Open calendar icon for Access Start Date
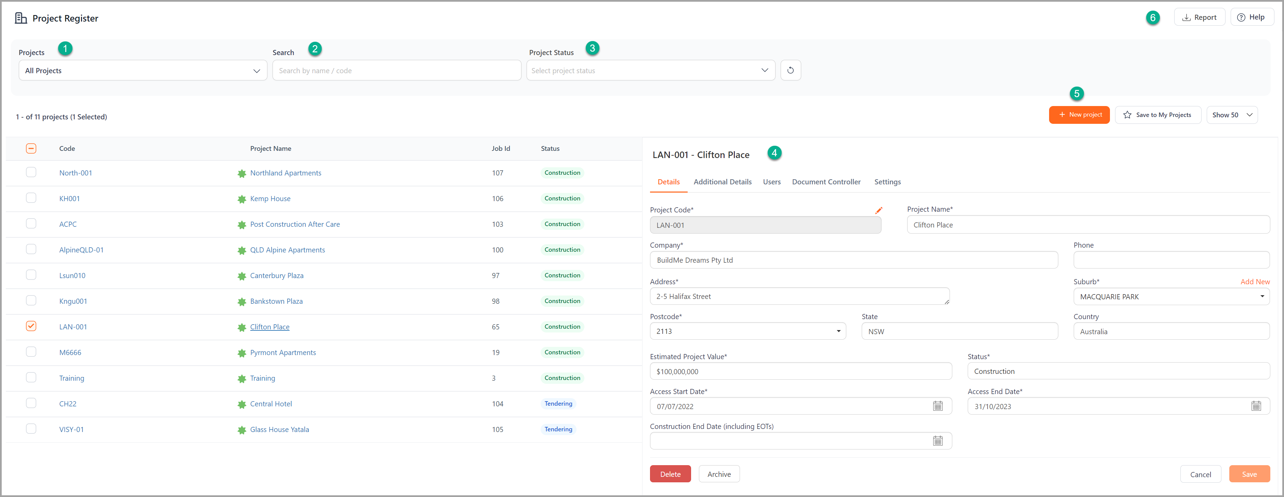 (938, 406)
